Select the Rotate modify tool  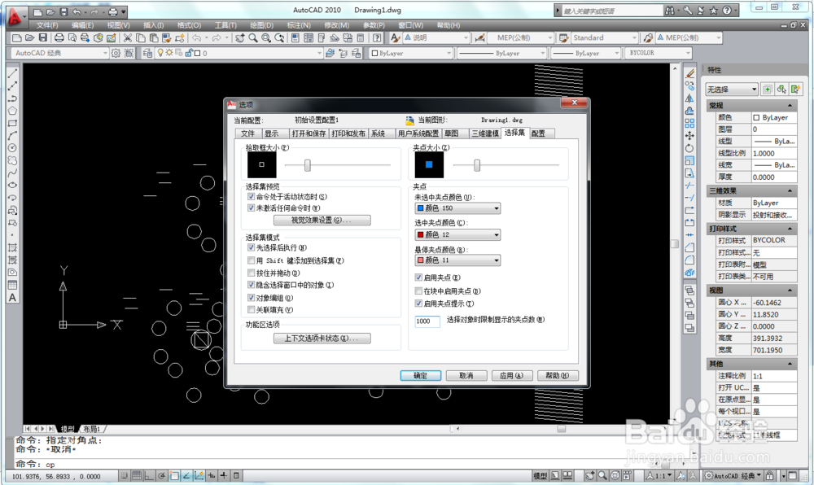[x=689, y=148]
